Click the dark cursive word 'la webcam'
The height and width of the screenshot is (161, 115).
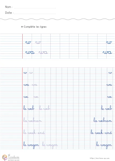pyautogui.click(x=103, y=120)
